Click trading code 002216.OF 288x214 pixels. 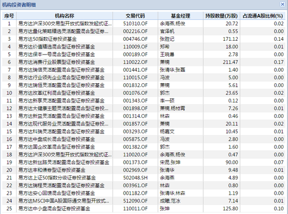(136, 31)
